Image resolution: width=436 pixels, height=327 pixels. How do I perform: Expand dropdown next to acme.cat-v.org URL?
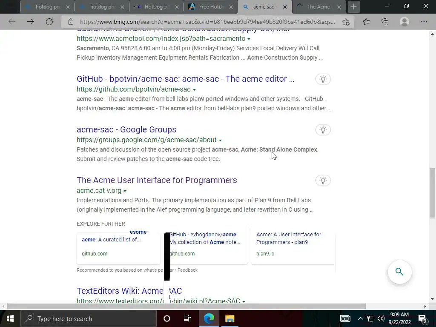click(x=125, y=191)
